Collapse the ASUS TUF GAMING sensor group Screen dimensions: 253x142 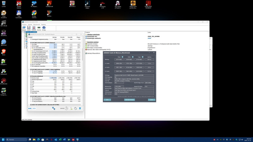point(29,105)
